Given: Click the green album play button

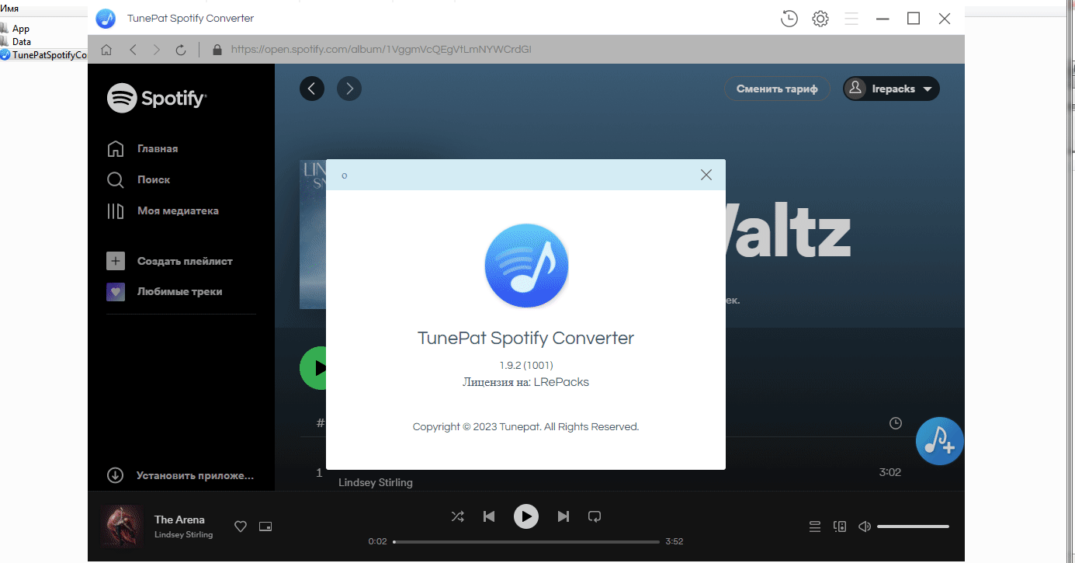Looking at the screenshot, I should pos(313,367).
